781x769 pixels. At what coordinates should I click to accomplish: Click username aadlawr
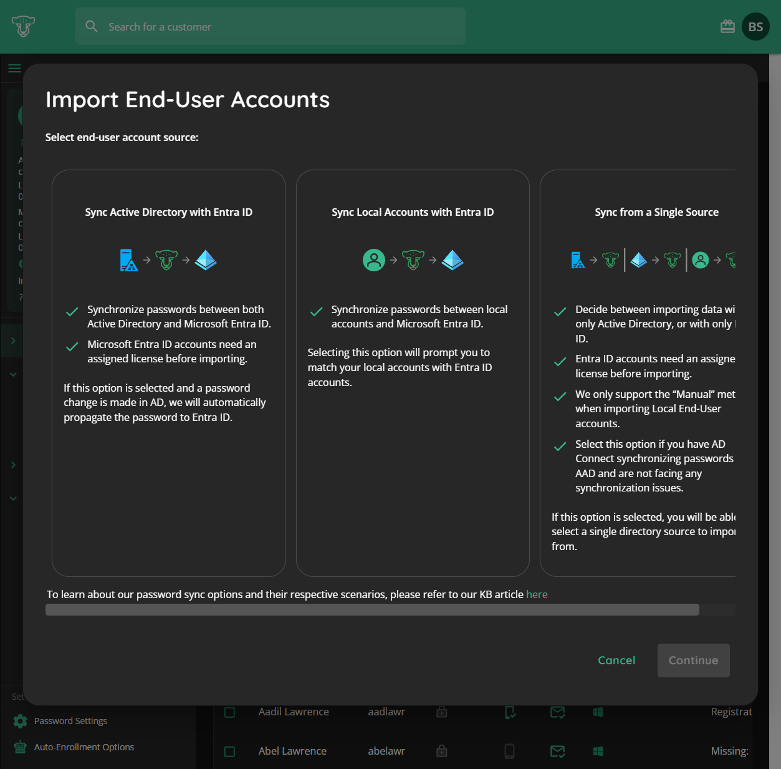tap(386, 712)
